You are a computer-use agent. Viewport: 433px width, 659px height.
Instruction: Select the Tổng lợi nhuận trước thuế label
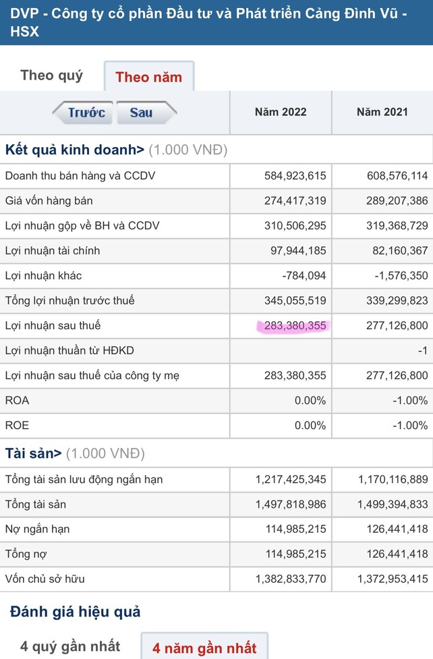69,300
